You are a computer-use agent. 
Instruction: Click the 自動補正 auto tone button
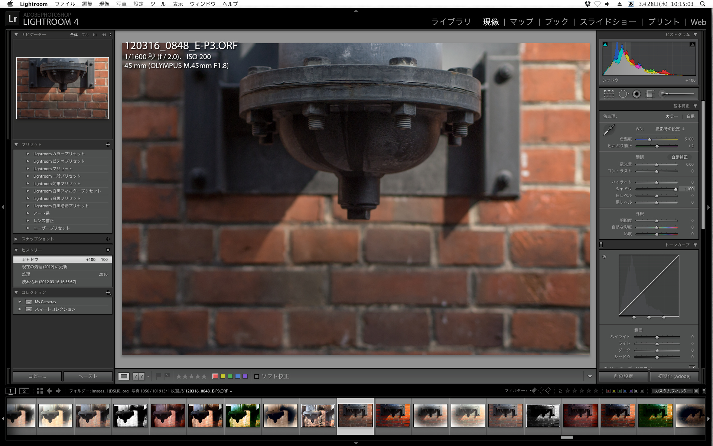679,157
